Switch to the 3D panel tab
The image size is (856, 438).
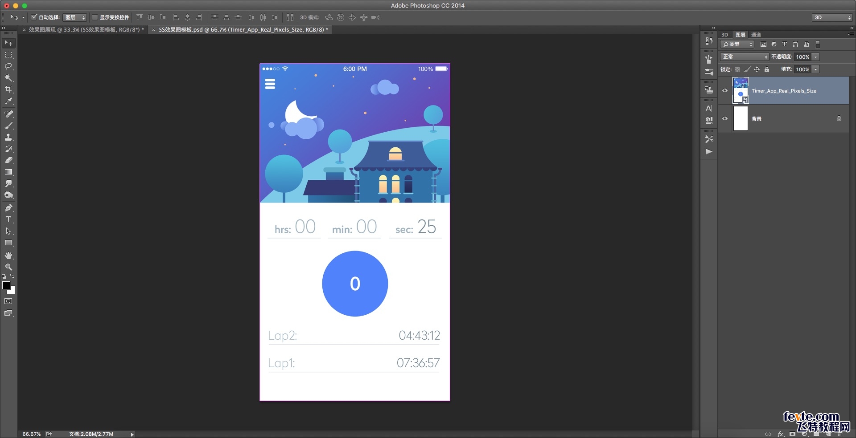(x=725, y=35)
